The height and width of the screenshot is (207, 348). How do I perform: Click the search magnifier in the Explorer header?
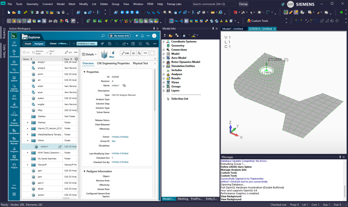[x=103, y=36]
